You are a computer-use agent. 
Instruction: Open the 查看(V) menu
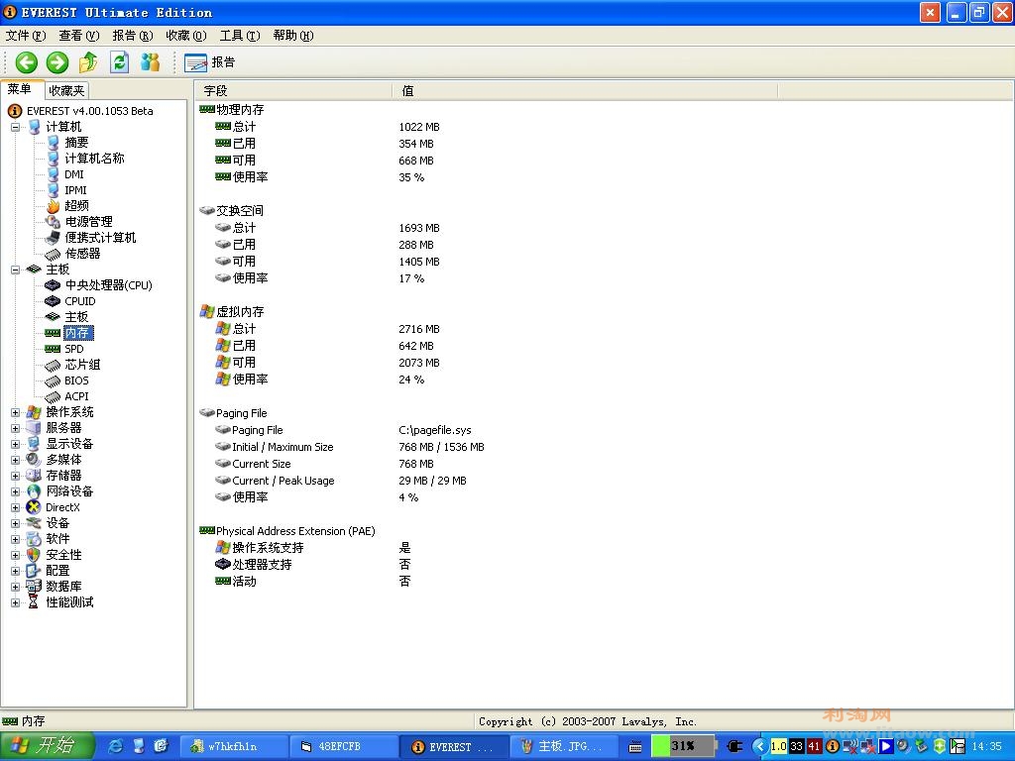click(x=79, y=36)
